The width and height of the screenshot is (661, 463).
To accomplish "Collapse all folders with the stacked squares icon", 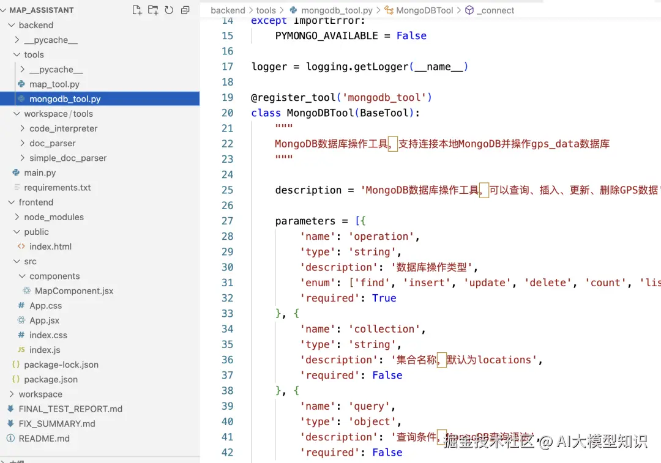I will coord(185,10).
